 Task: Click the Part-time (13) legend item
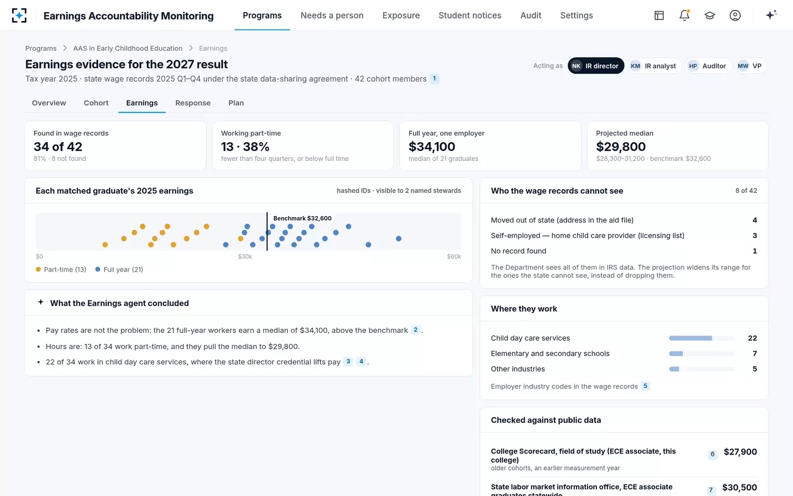click(61, 269)
